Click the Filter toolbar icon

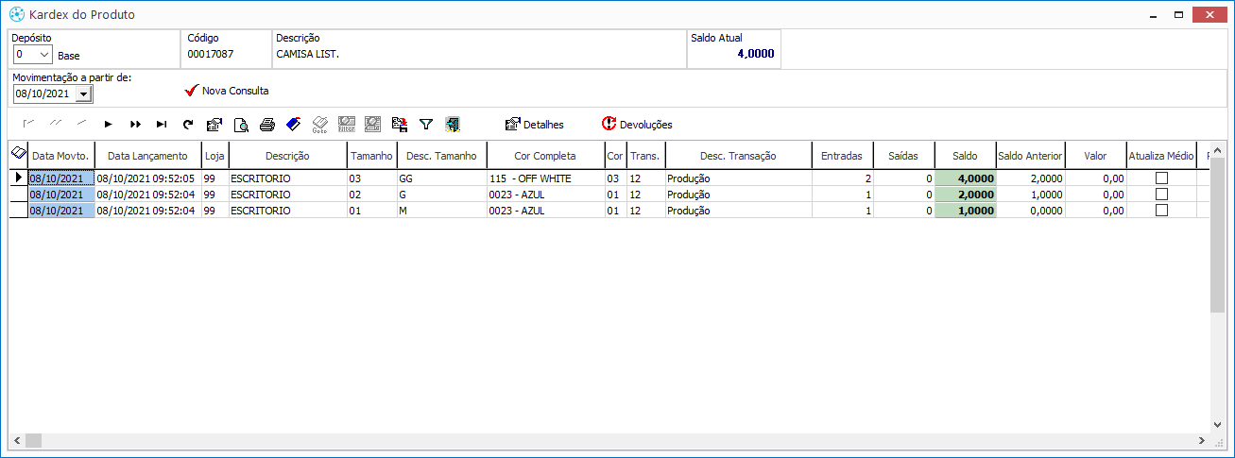tap(347, 124)
